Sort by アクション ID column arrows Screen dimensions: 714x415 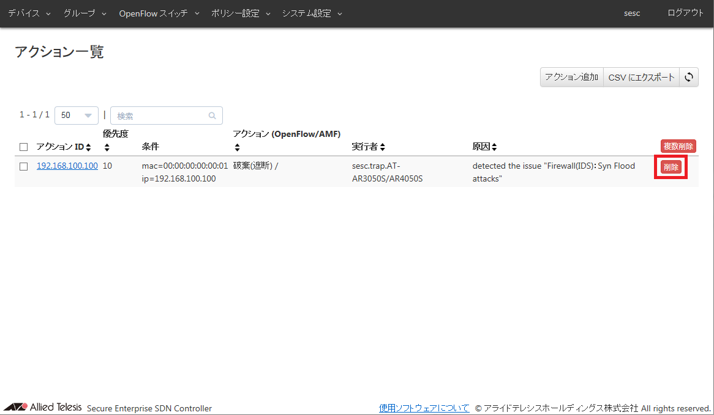coord(88,147)
